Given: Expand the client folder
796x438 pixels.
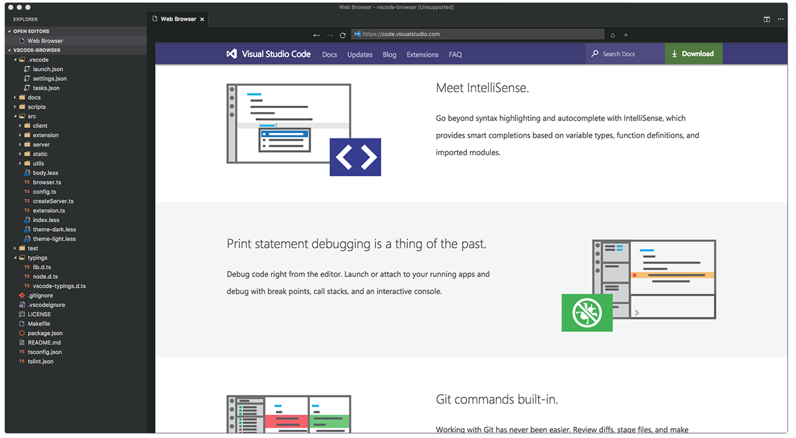Looking at the screenshot, I should [40, 125].
